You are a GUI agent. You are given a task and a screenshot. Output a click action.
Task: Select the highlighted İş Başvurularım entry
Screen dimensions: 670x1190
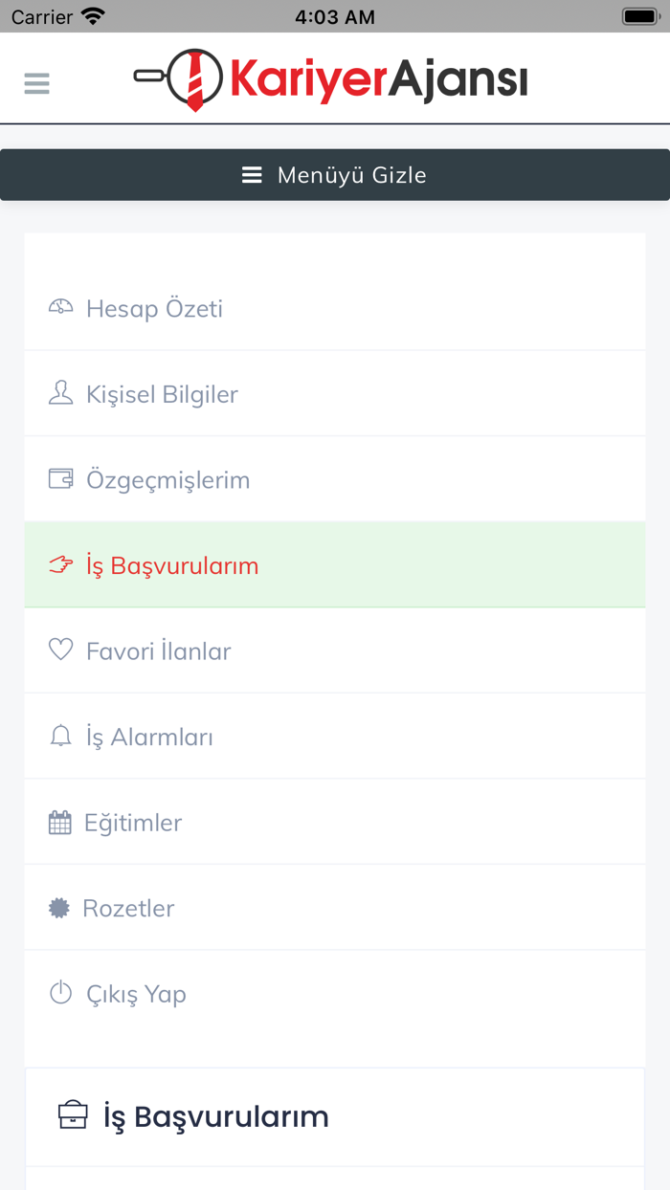click(172, 564)
